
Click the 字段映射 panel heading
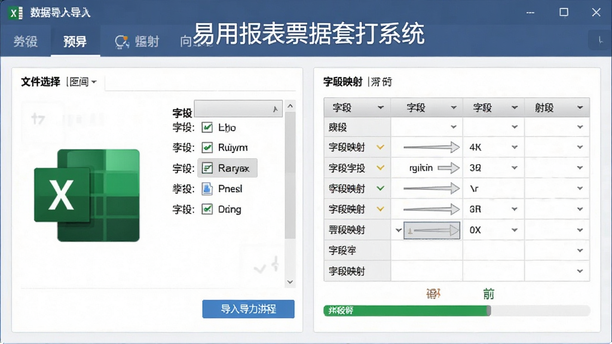tap(342, 82)
